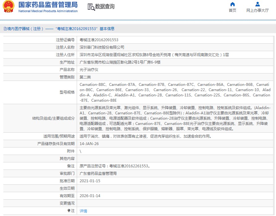Image resolution: width=276 pixels, height=216 pixels.
Task: Click the 第二类 management category value
Action: (x=85, y=77)
